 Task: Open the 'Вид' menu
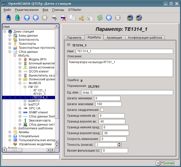45,10
